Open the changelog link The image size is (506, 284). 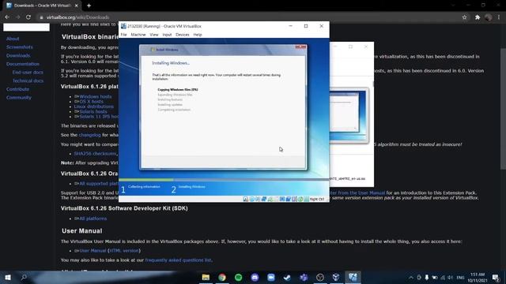[x=89, y=135]
